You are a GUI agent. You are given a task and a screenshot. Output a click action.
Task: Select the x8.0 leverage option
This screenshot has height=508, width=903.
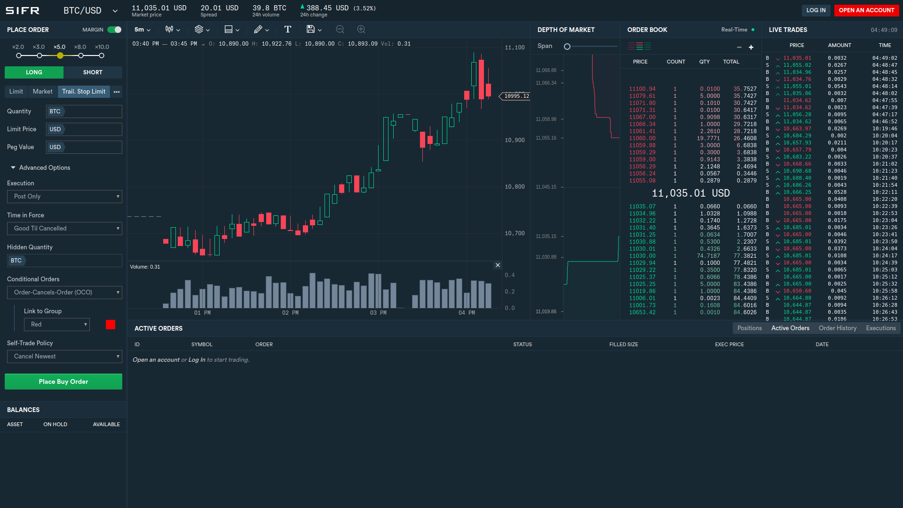click(81, 56)
